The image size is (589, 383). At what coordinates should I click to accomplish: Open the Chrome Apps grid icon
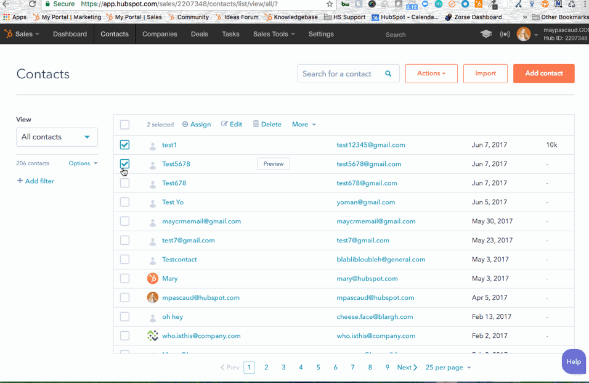point(6,17)
